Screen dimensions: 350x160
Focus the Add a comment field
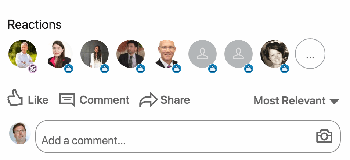188,137
